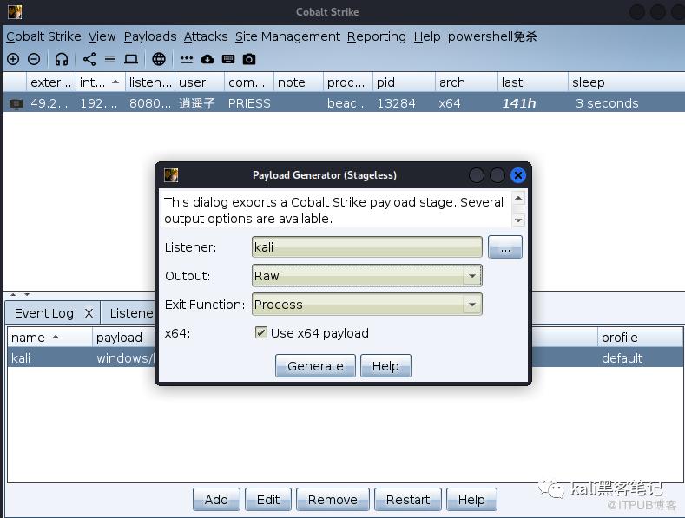
Task: Click the Restart listener button
Action: click(407, 499)
